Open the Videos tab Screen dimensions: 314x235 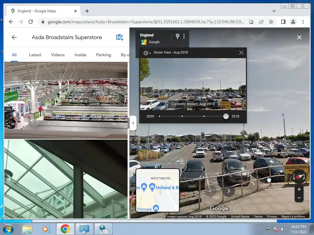point(58,55)
